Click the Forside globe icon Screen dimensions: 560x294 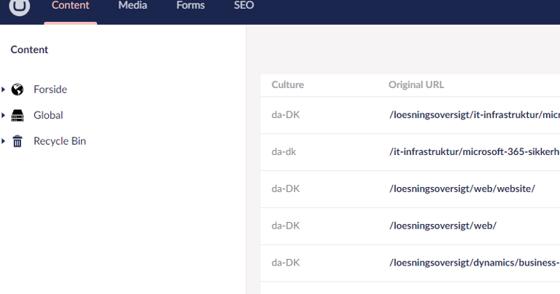(x=17, y=90)
